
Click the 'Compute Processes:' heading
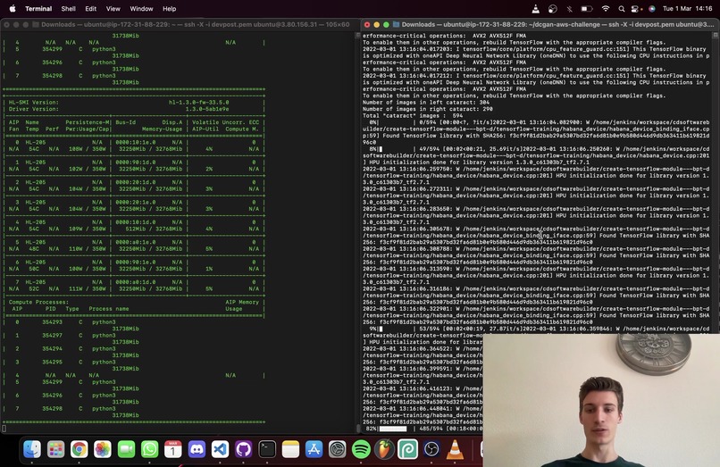[38, 302]
